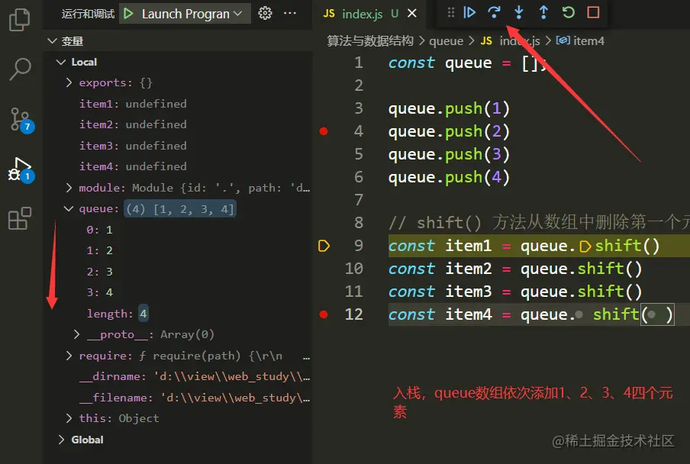Open Run and Debug view icon
Viewport: 690px width, 464px height.
[21, 170]
